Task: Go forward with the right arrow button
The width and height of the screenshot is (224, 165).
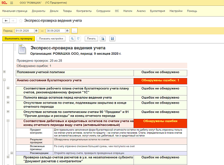Action: (x=13, y=21)
